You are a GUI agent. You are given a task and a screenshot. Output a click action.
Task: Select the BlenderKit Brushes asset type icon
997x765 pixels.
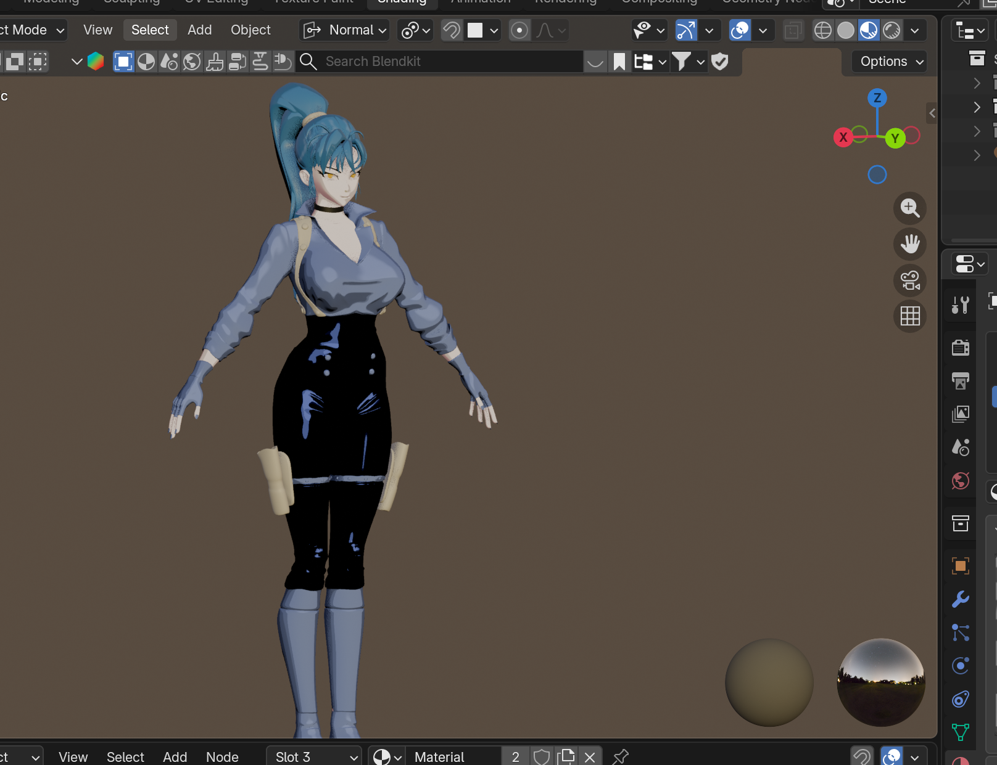point(215,62)
